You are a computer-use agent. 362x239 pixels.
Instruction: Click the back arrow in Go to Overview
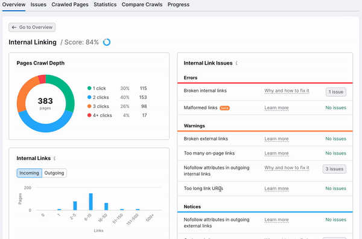14,27
